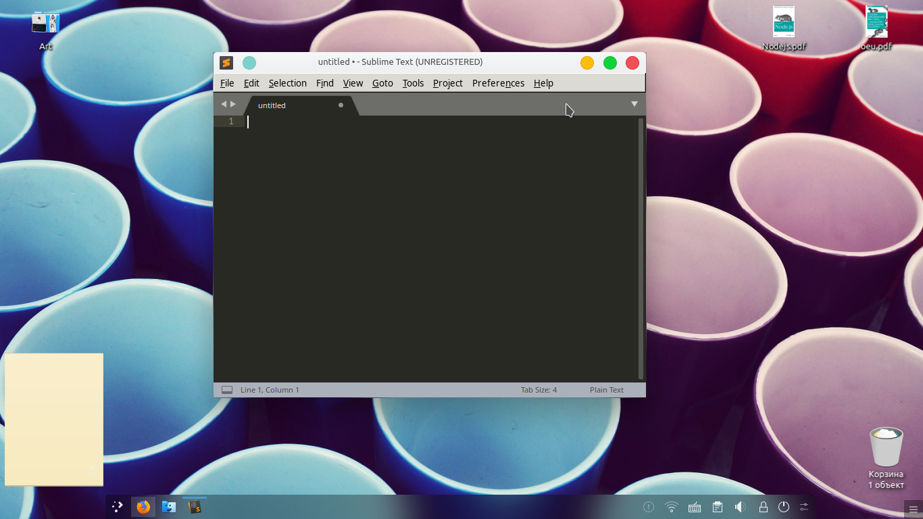This screenshot has height=519, width=923.
Task: Open the Wi-Fi network tray icon
Action: [x=672, y=507]
